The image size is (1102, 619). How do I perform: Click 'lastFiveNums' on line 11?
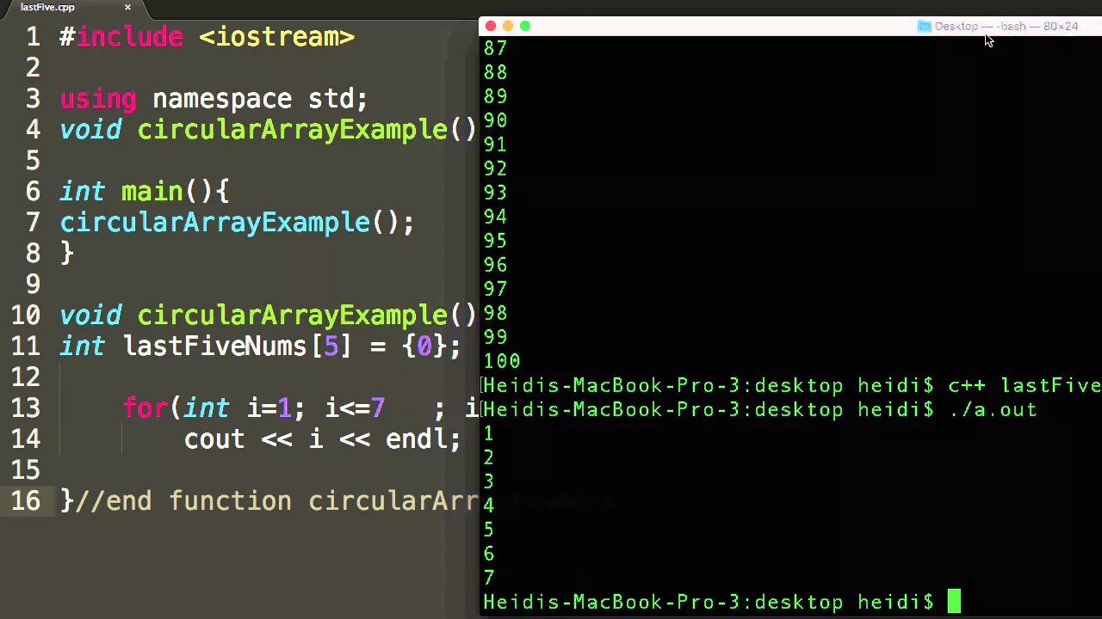pos(215,346)
